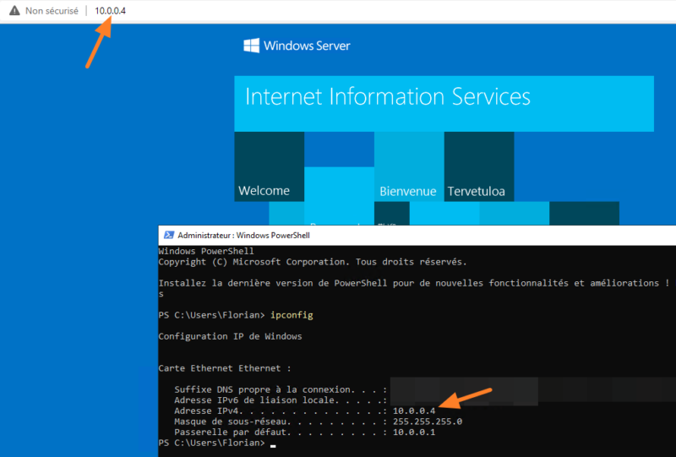Viewport: 676px width, 457px height.
Task: Click the Windows logo icon
Action: (251, 46)
